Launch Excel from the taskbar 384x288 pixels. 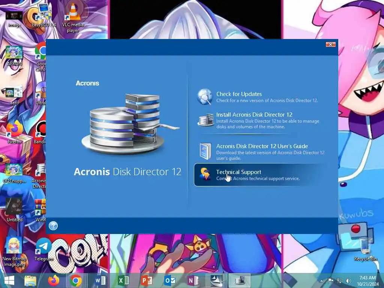(123, 280)
